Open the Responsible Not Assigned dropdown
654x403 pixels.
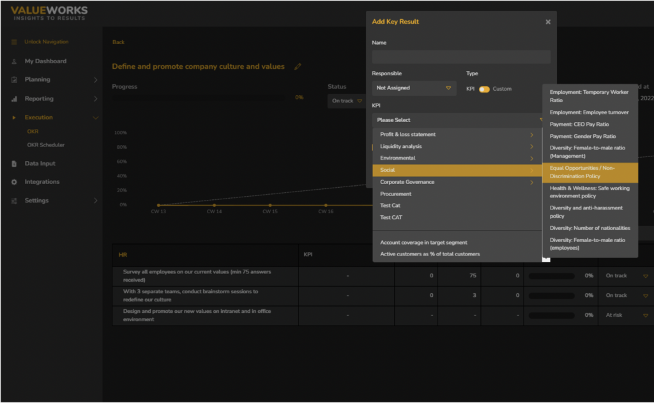coord(414,88)
